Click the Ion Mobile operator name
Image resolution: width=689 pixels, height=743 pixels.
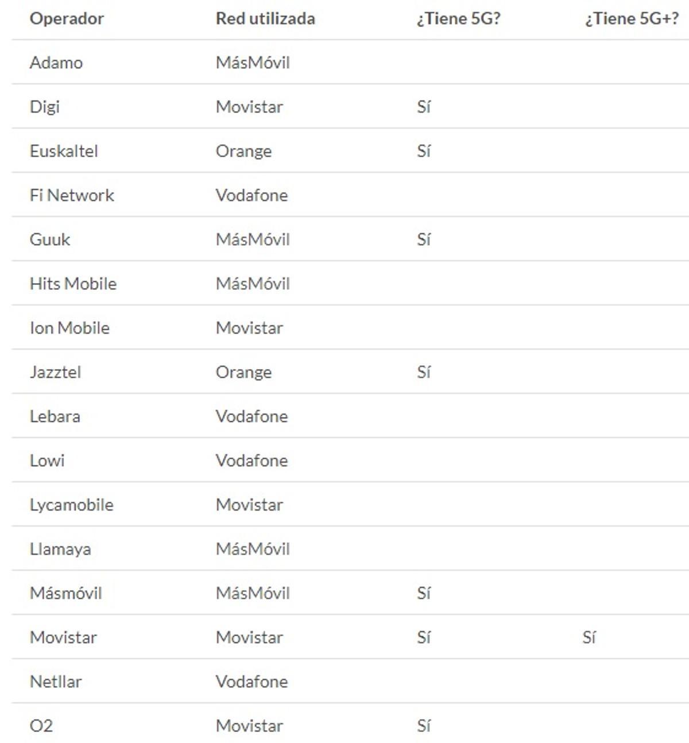coord(69,328)
